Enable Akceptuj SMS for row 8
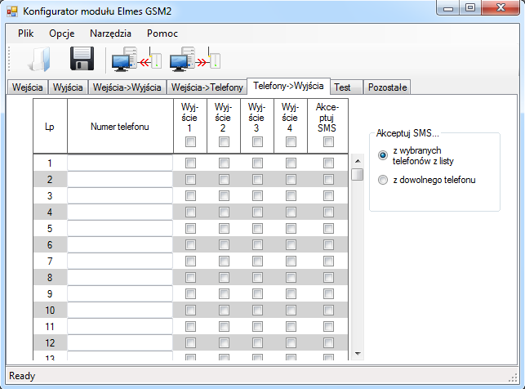Screen dimensions: 525x389 click(x=328, y=278)
